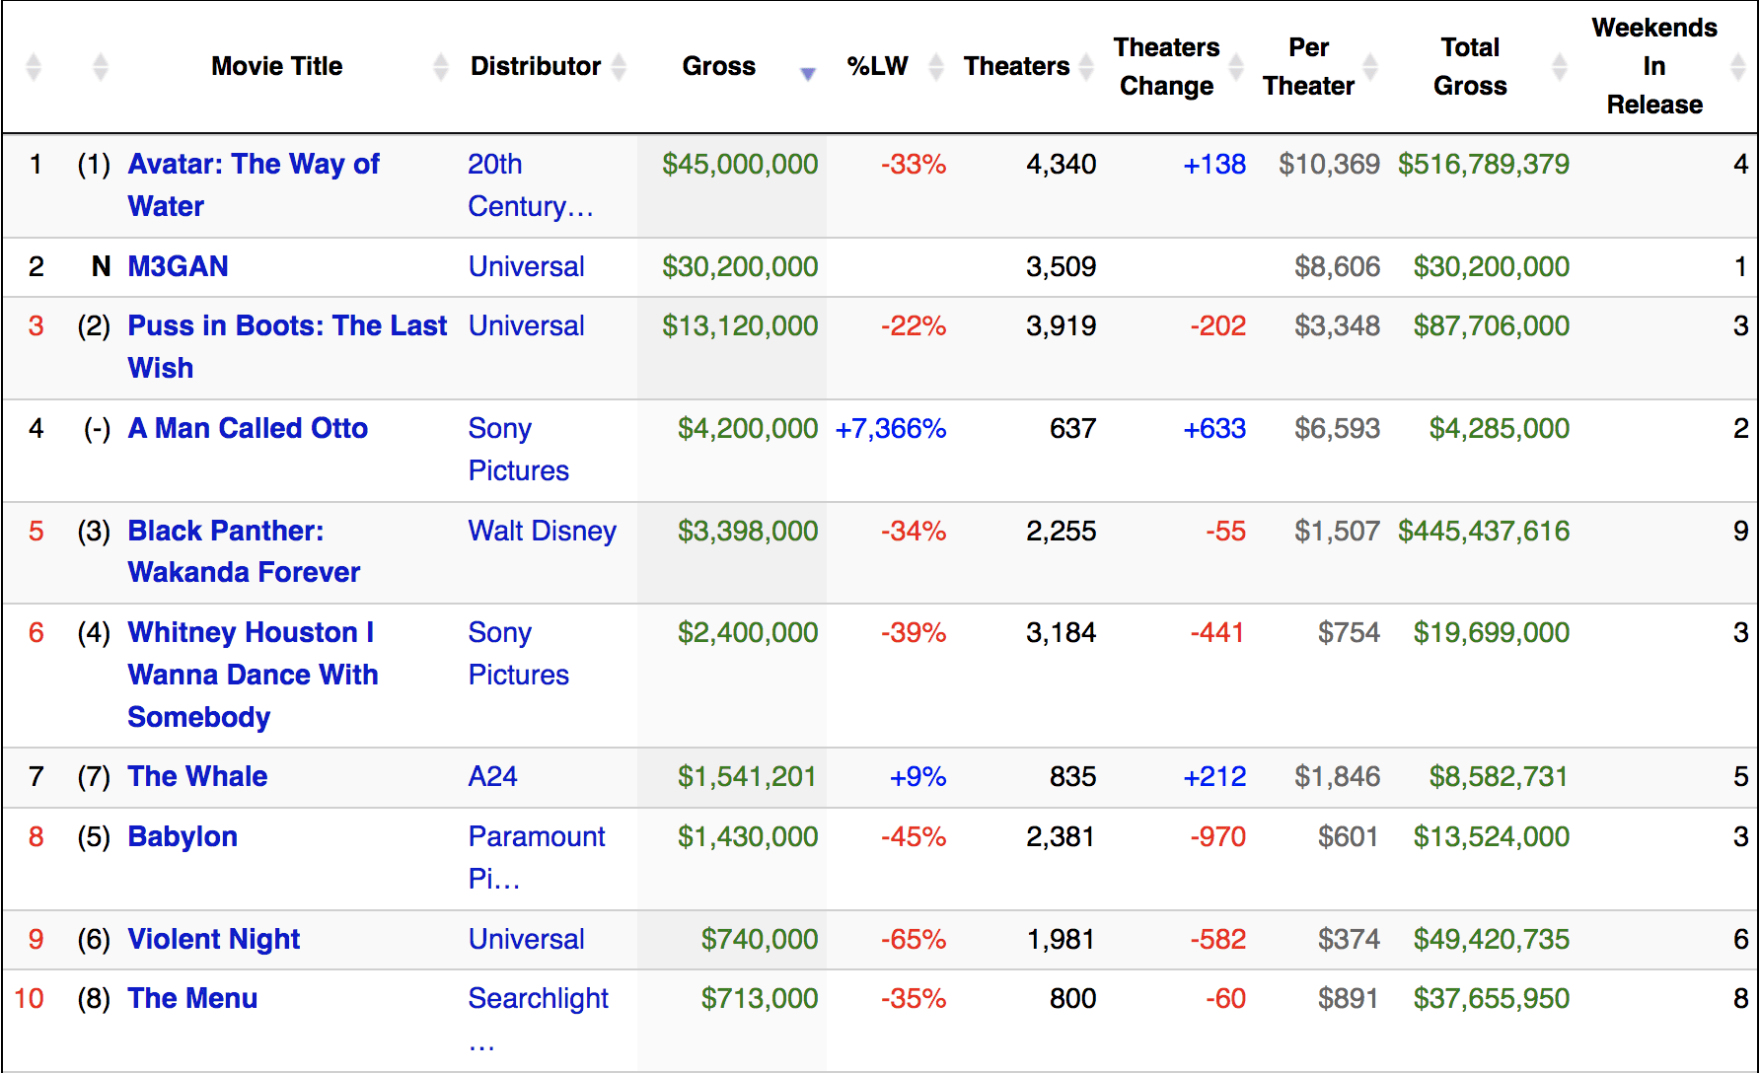Viewport: 1760px width, 1073px height.
Task: Open A24 distributor link
Action: [x=492, y=776]
